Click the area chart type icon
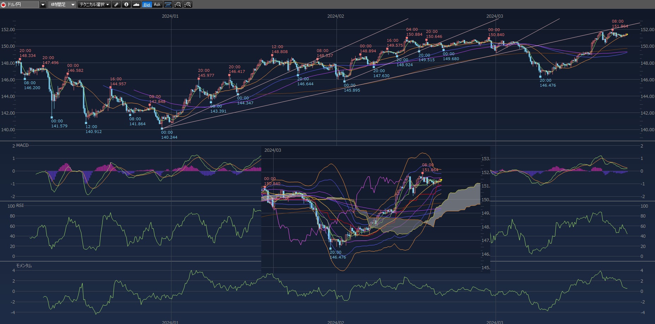Image resolution: width=655 pixels, height=324 pixels. (x=136, y=5)
